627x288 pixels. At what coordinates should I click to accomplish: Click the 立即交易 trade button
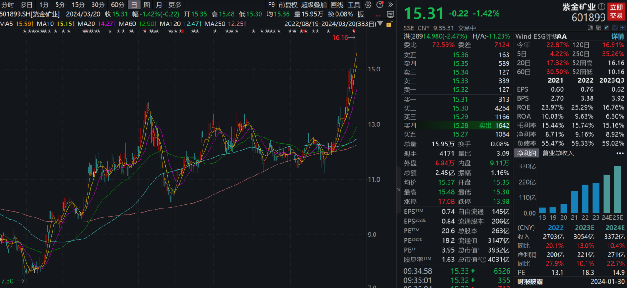click(x=616, y=12)
